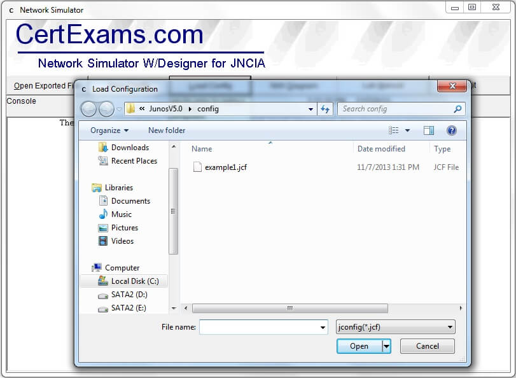Open the view options dropdown arrow
516x378 pixels.
407,130
